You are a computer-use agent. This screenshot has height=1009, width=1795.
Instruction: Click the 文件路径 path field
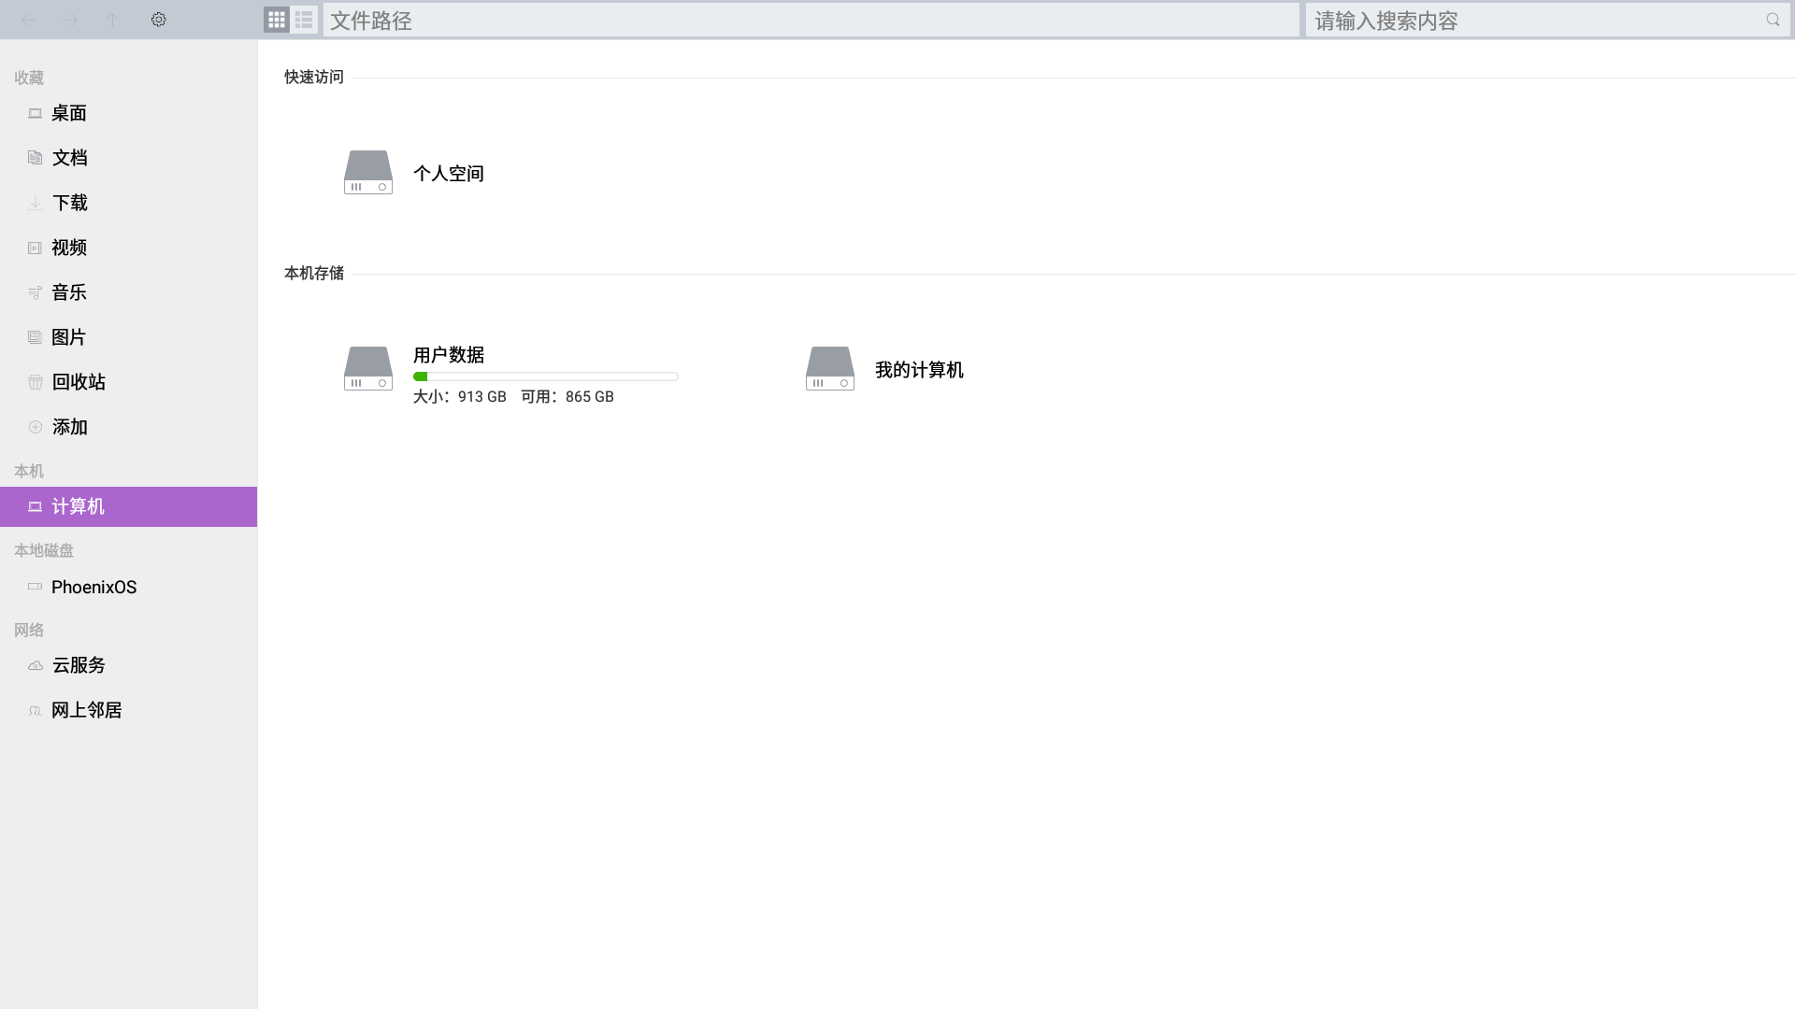(811, 21)
